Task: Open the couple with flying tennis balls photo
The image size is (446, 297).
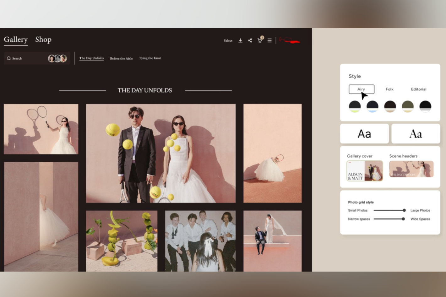Action: [161, 154]
